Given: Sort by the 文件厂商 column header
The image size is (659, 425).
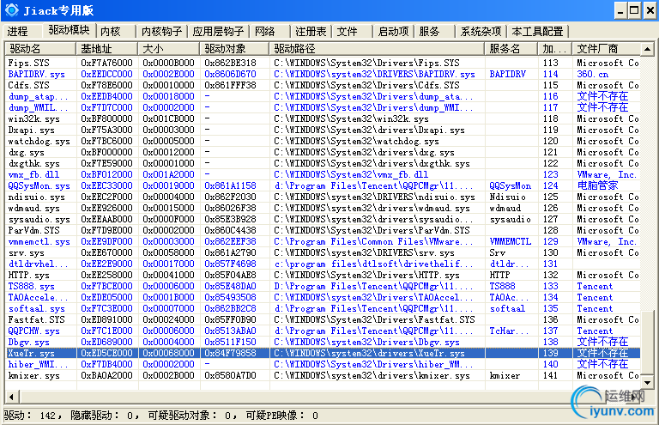Looking at the screenshot, I should (606, 49).
